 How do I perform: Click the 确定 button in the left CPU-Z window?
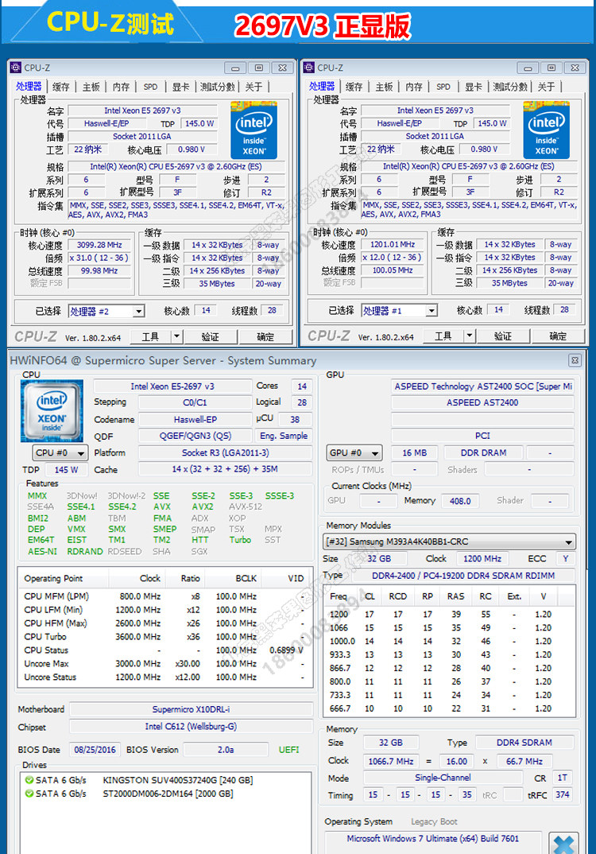click(x=265, y=336)
